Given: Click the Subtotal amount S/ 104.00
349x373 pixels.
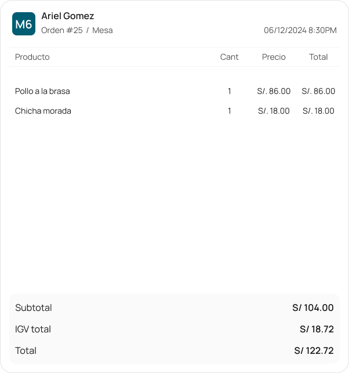Looking at the screenshot, I should pyautogui.click(x=312, y=308).
